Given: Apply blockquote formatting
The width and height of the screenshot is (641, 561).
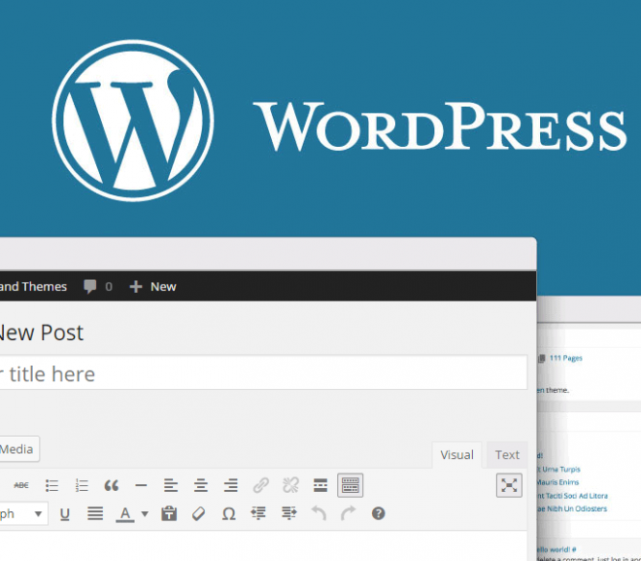Looking at the screenshot, I should 111,486.
